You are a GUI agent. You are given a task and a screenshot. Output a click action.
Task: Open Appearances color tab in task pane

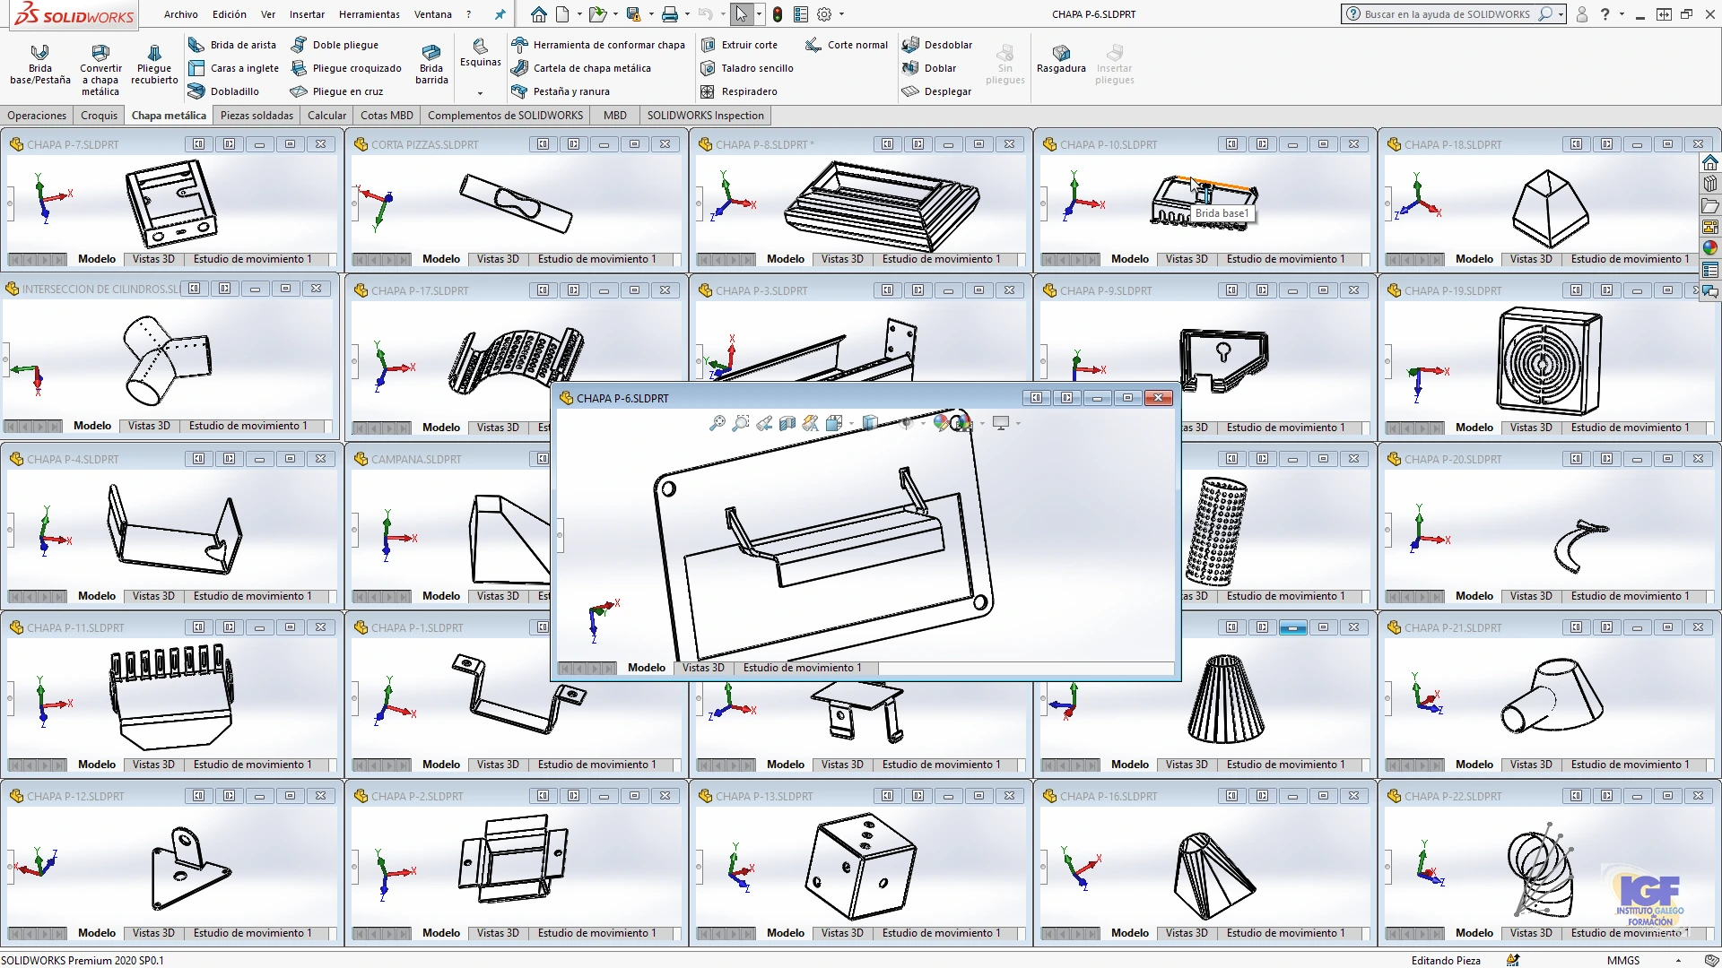tap(1710, 248)
